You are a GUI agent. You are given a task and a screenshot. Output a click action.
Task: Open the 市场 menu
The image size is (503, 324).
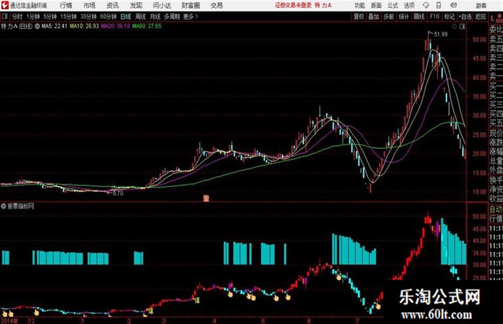89,5
